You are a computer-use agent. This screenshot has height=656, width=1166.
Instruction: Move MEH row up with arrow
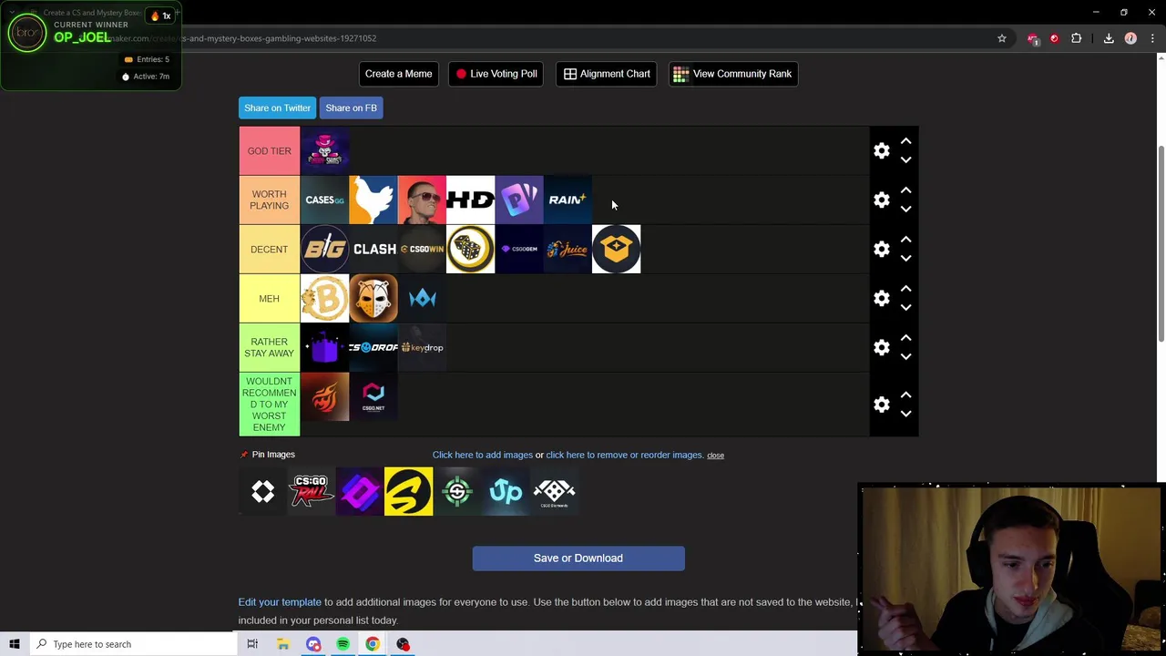click(905, 289)
